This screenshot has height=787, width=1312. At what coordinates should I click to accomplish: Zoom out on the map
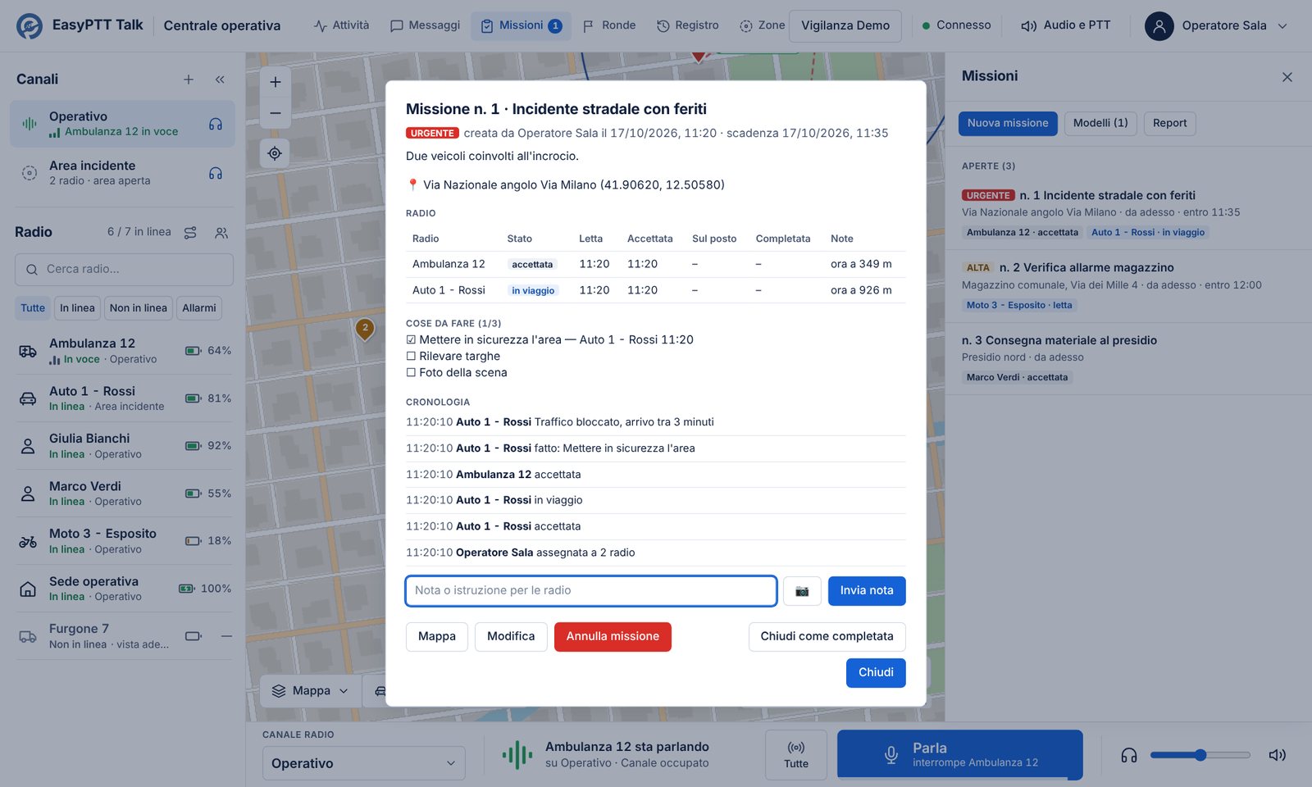click(276, 113)
